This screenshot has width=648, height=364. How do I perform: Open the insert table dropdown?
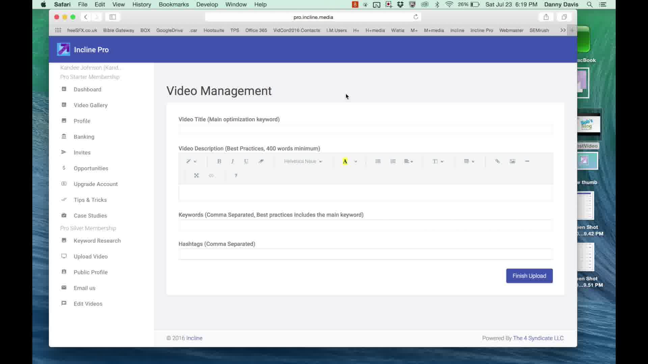469,161
